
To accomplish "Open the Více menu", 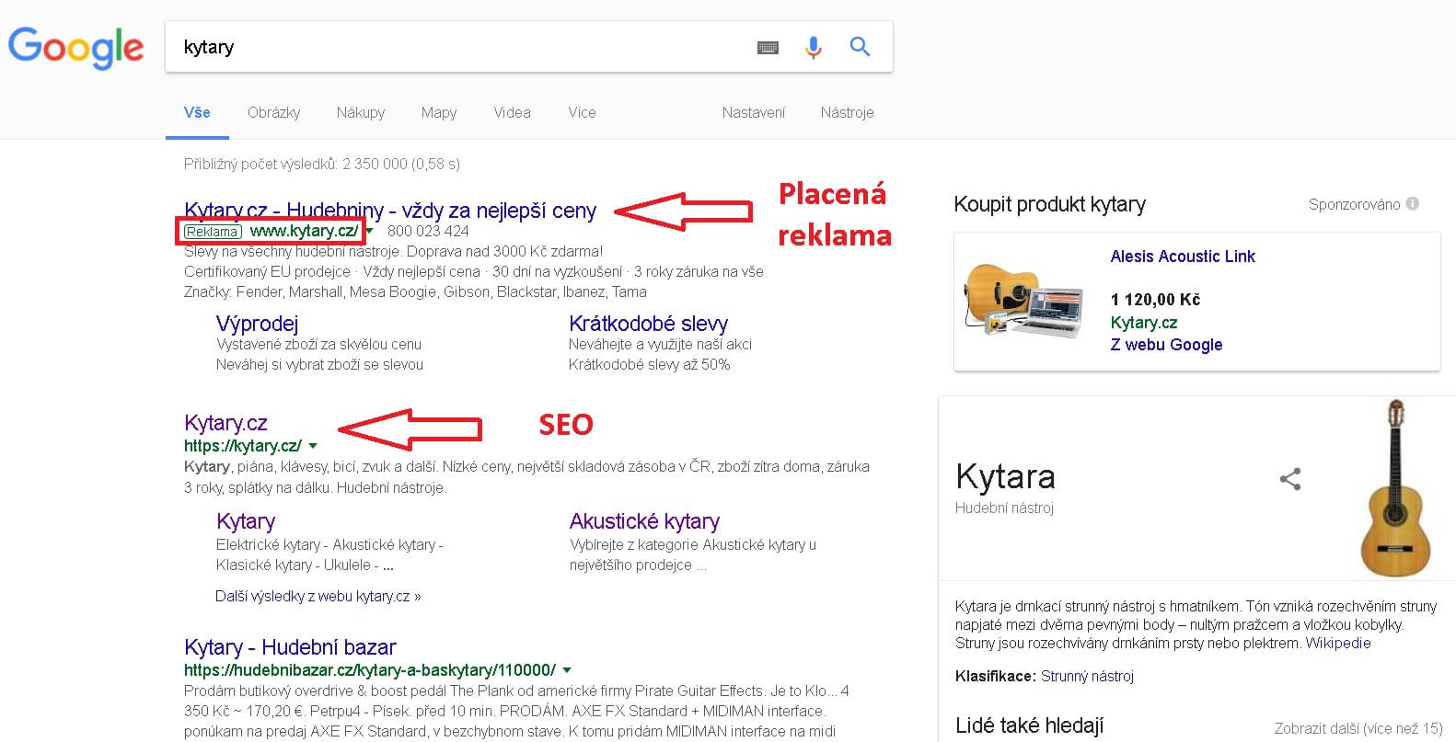I will [582, 112].
